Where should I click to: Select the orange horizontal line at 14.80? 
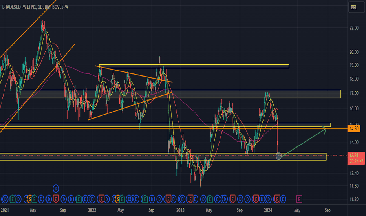(174, 128)
